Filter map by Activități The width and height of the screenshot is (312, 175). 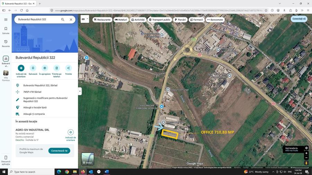[138, 20]
